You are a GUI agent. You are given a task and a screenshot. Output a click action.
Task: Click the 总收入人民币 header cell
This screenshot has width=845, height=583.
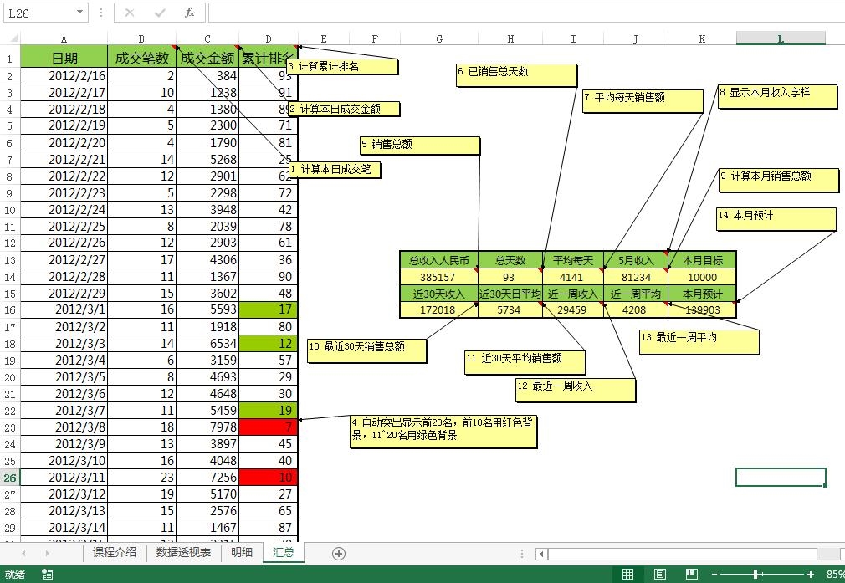(x=438, y=260)
